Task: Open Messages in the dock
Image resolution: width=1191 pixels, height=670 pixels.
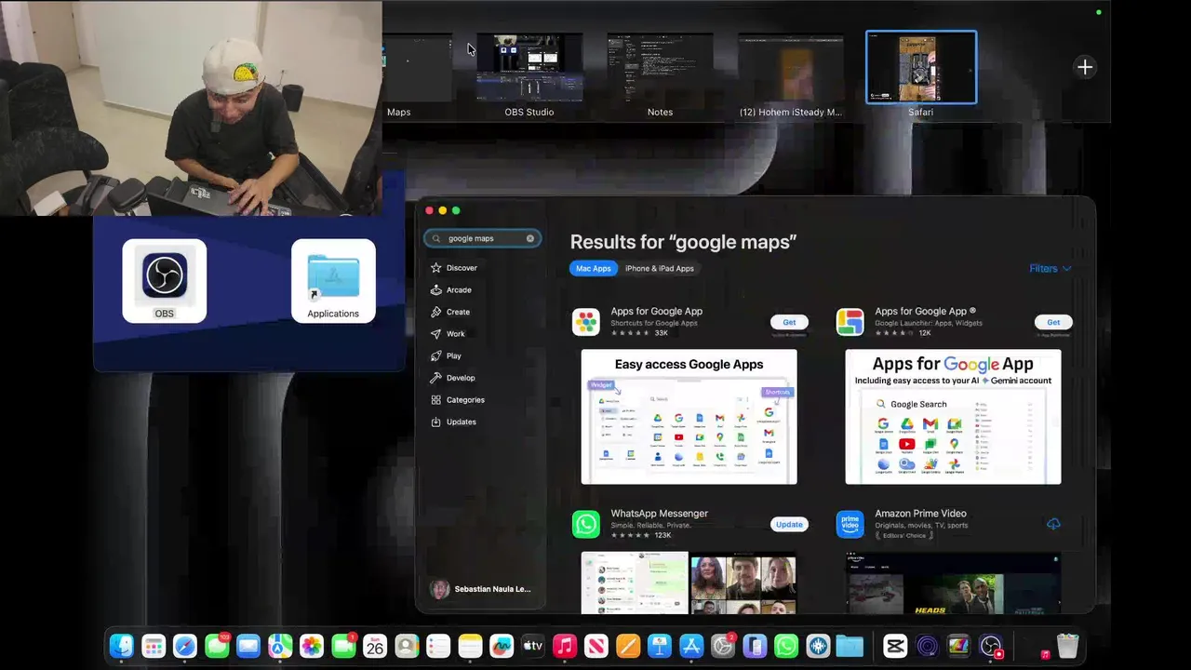Action: coord(217,646)
